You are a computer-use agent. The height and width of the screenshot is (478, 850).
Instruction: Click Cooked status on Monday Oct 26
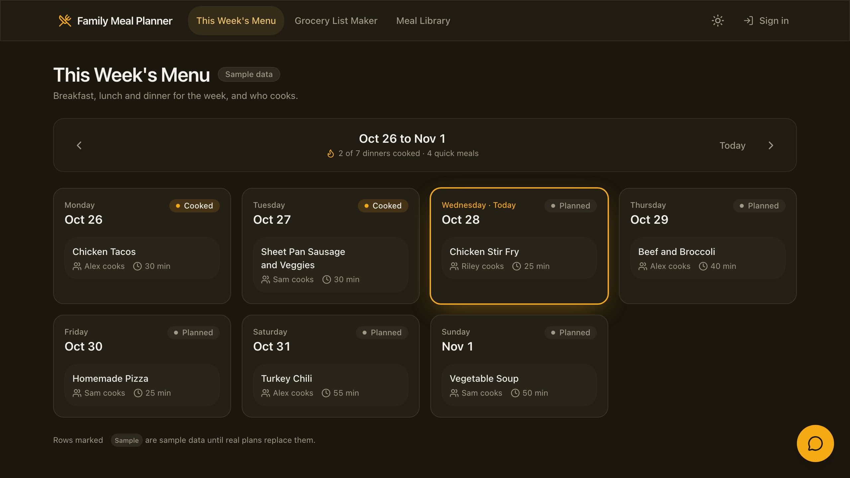pyautogui.click(x=195, y=206)
